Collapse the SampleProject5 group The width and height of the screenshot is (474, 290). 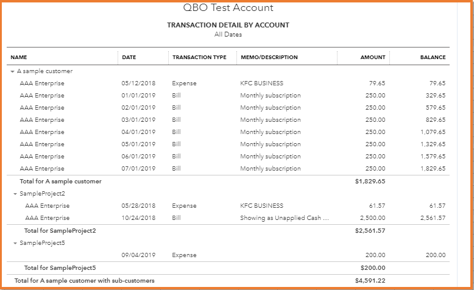point(15,243)
